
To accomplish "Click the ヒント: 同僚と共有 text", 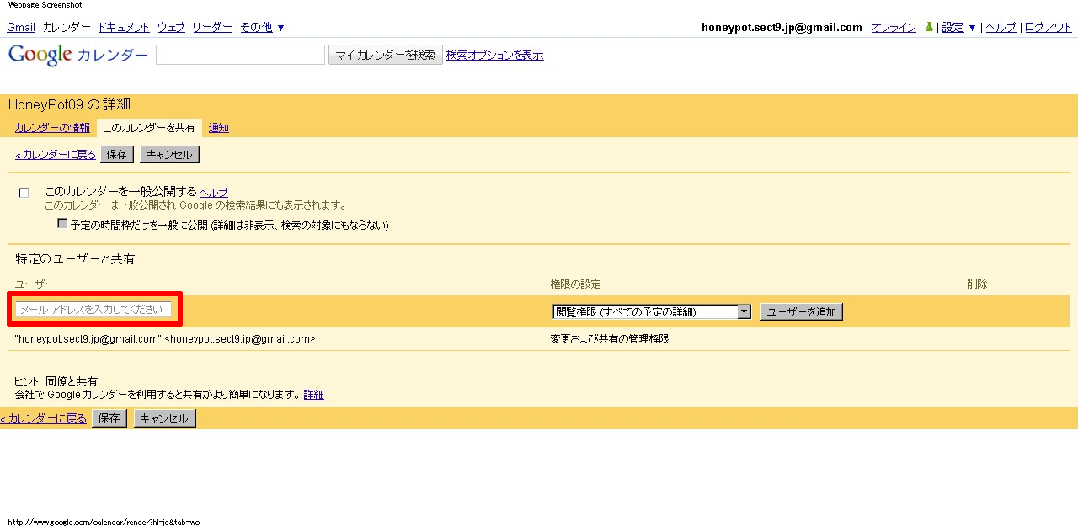I will [x=56, y=381].
